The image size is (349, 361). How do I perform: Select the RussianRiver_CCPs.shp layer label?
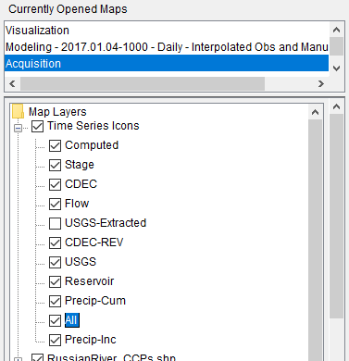coord(111,357)
